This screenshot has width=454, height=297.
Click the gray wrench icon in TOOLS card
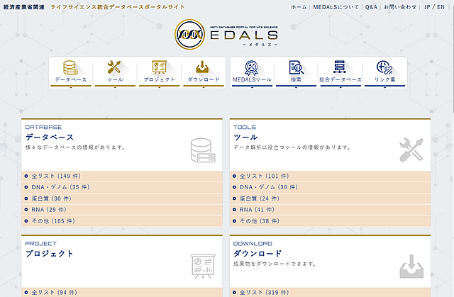click(x=411, y=150)
